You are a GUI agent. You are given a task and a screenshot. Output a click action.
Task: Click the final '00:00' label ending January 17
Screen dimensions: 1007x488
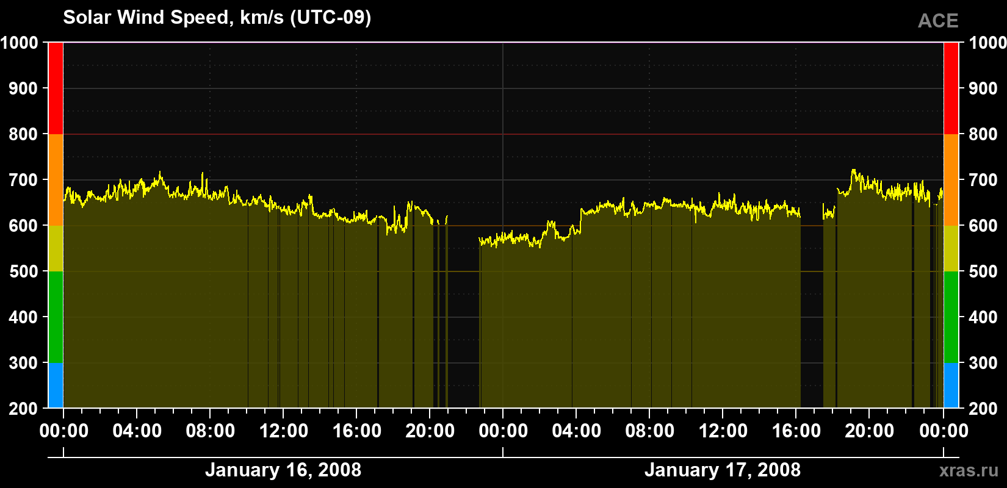(x=944, y=431)
